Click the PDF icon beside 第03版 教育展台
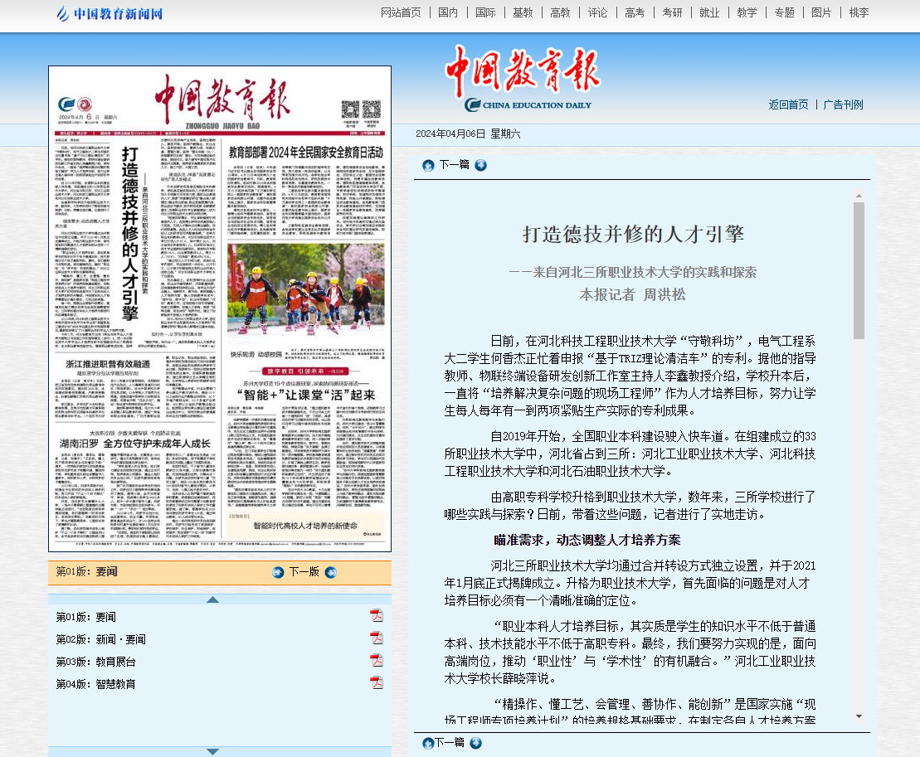920x757 pixels. 376,661
